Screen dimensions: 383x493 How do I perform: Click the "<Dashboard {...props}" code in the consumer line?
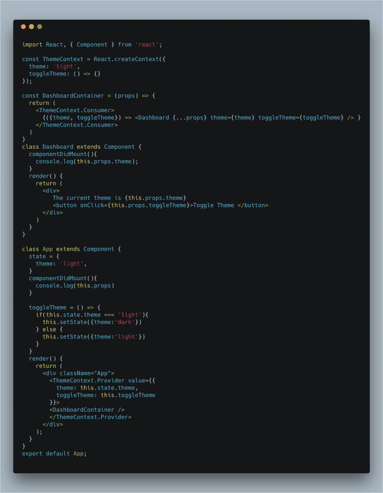171,117
